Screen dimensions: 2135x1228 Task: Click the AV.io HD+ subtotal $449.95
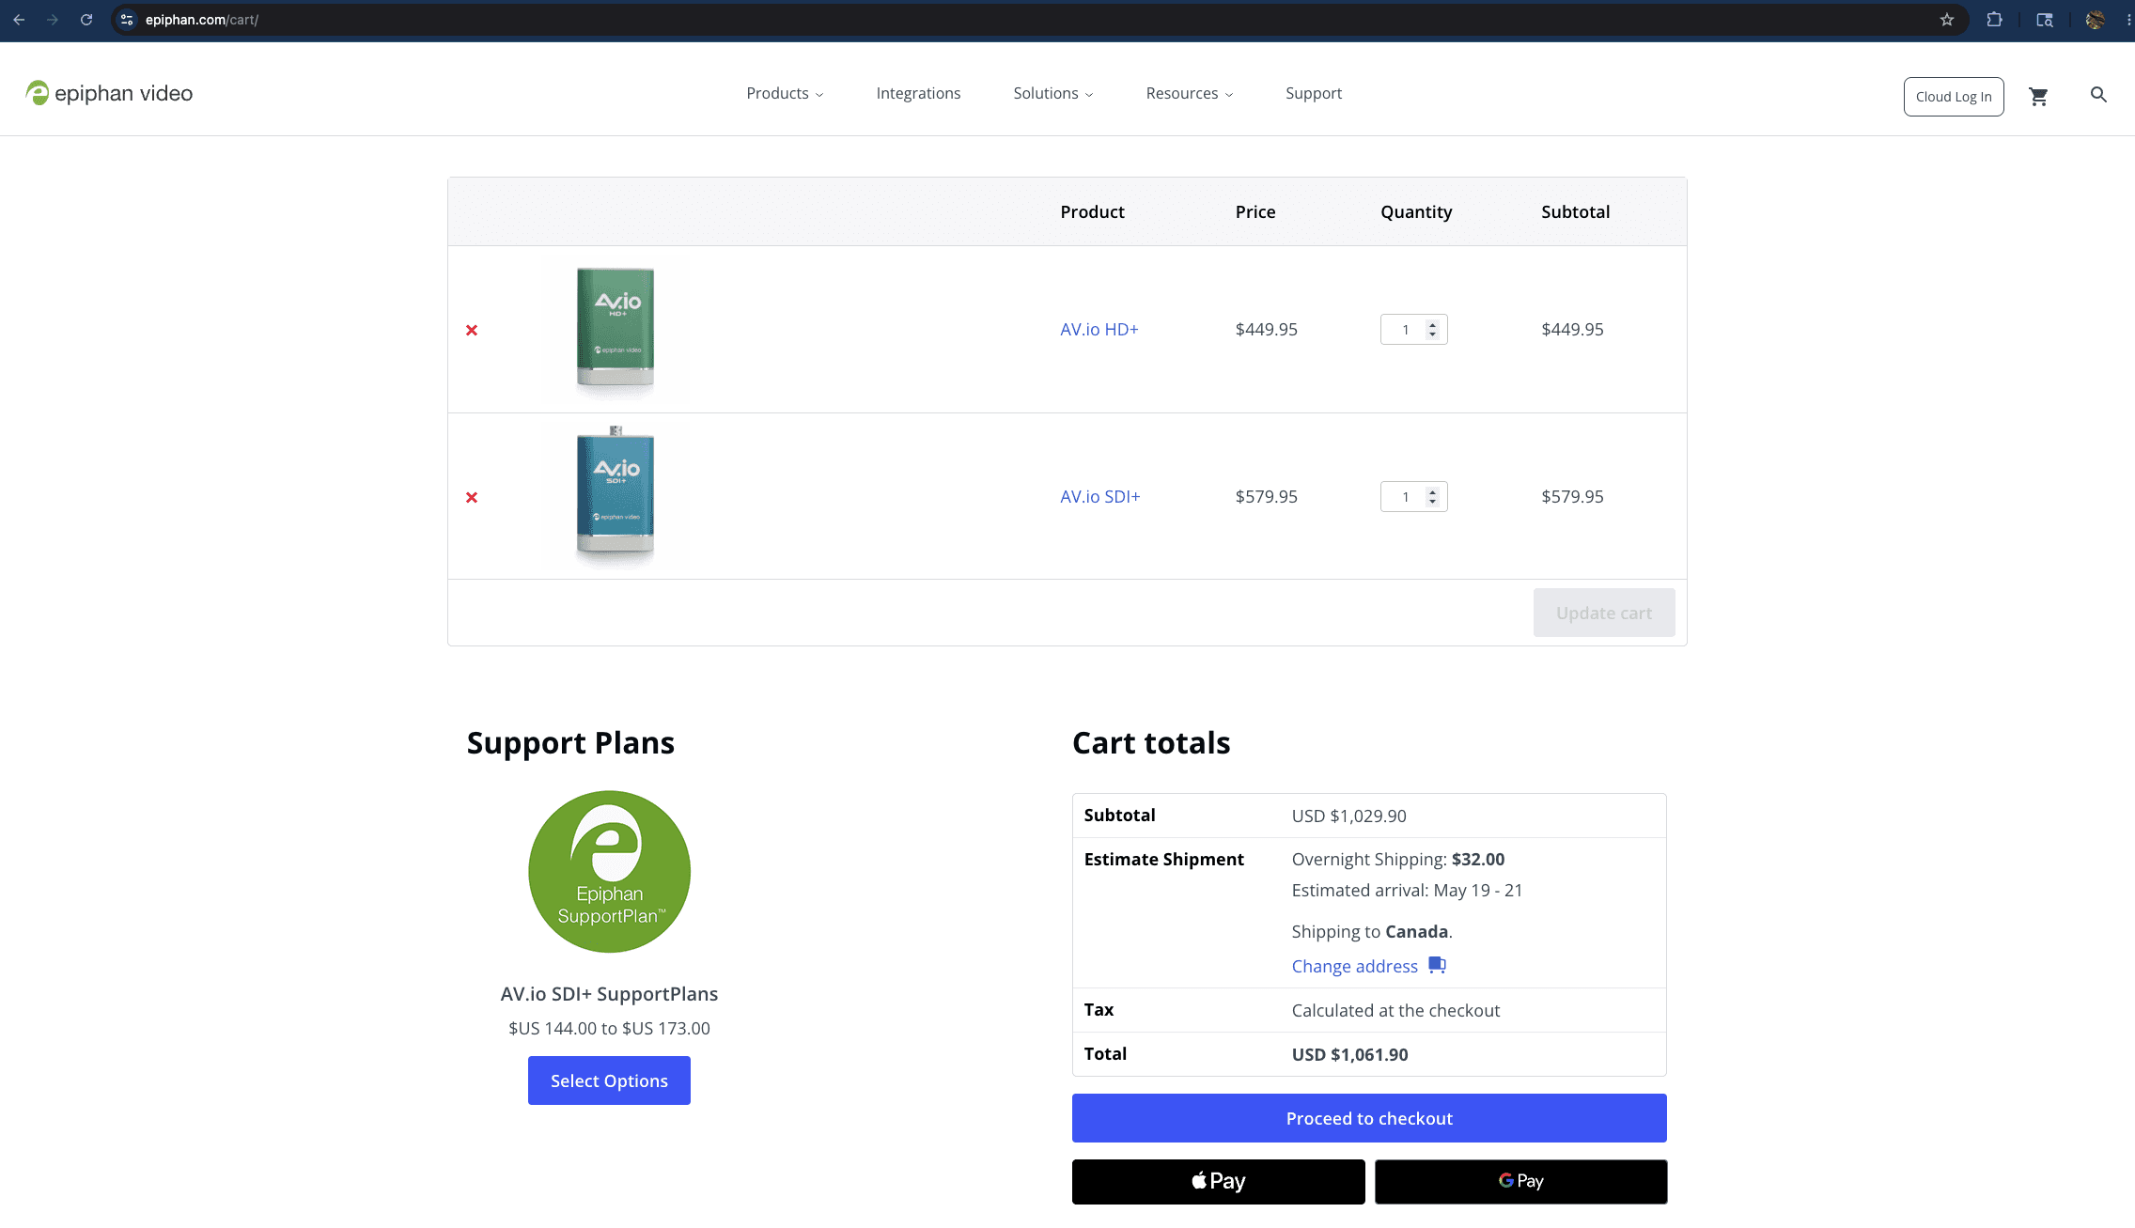1572,329
